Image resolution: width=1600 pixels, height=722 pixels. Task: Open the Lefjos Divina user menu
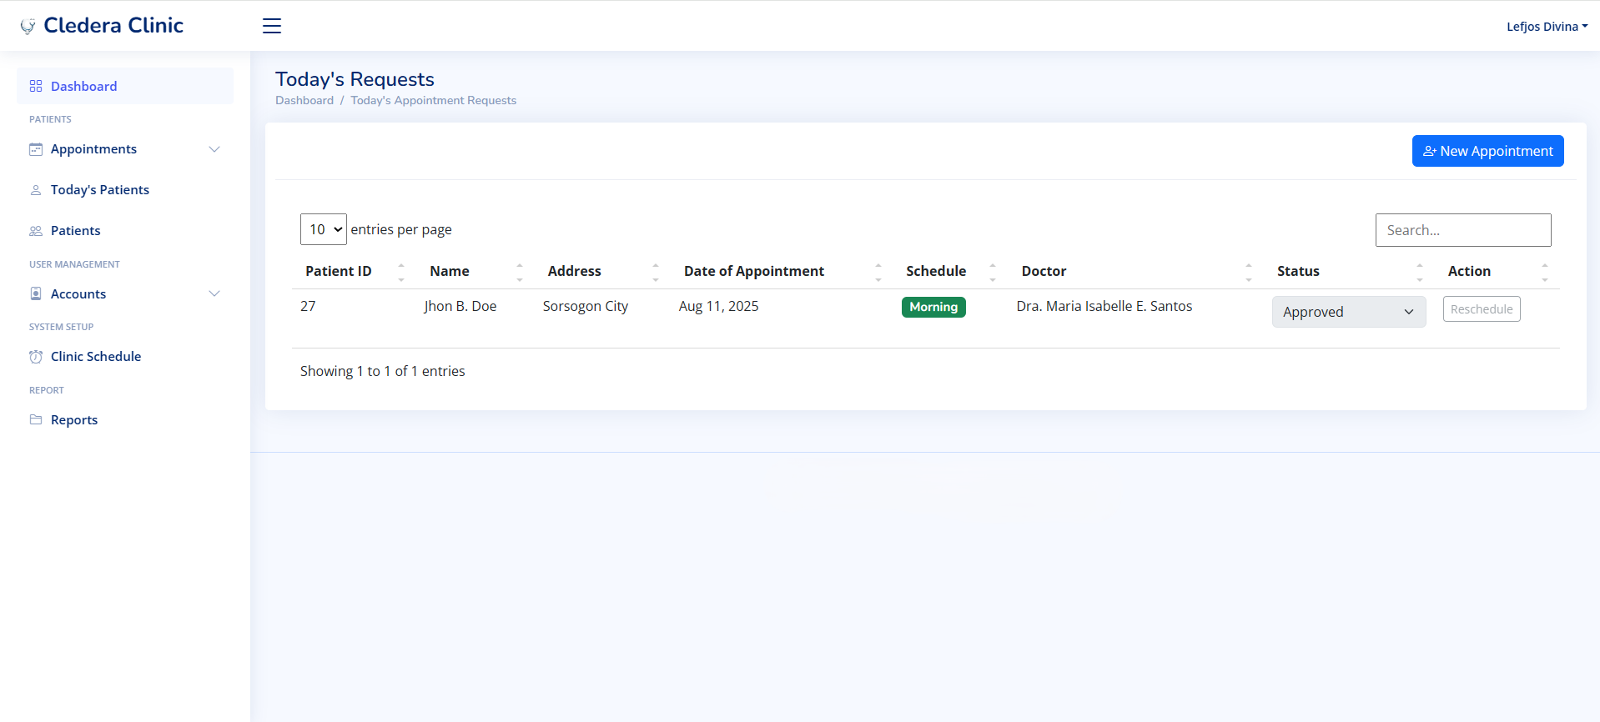pos(1546,27)
